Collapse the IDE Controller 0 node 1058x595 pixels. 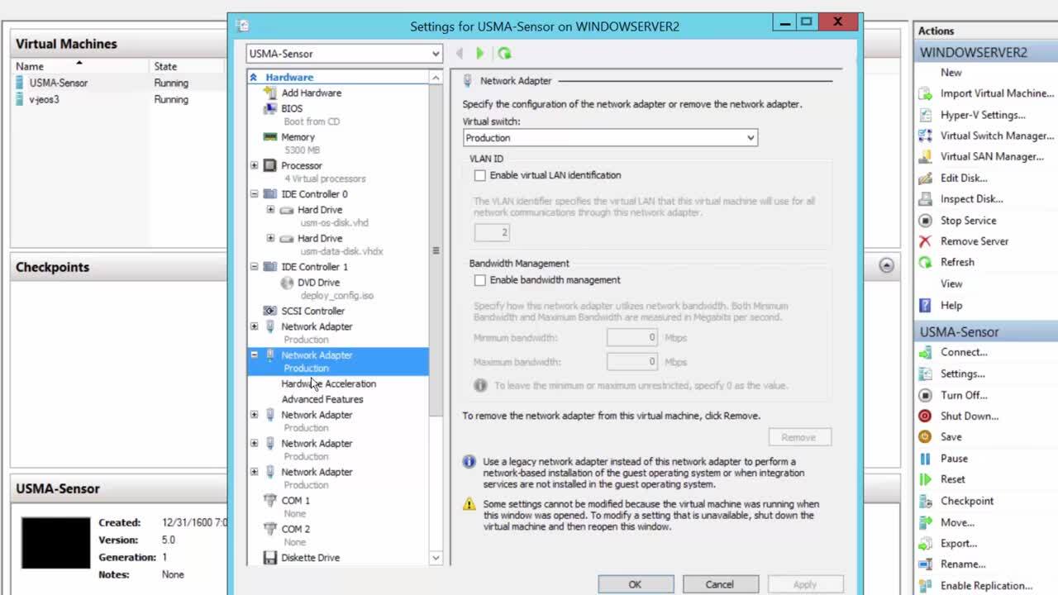point(254,194)
